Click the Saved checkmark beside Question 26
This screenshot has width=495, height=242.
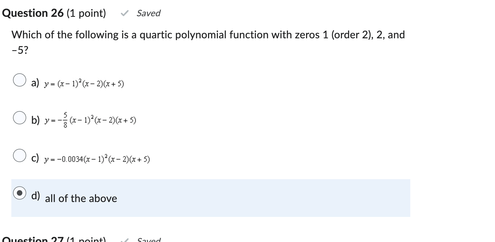tap(125, 13)
